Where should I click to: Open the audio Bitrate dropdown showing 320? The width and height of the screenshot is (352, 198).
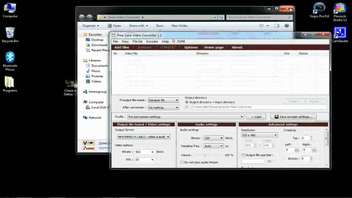[x=213, y=138]
